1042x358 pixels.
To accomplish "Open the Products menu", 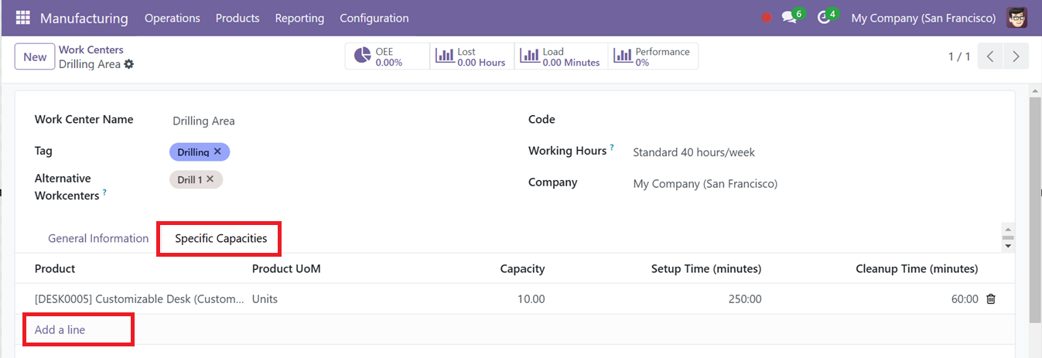I will click(237, 18).
